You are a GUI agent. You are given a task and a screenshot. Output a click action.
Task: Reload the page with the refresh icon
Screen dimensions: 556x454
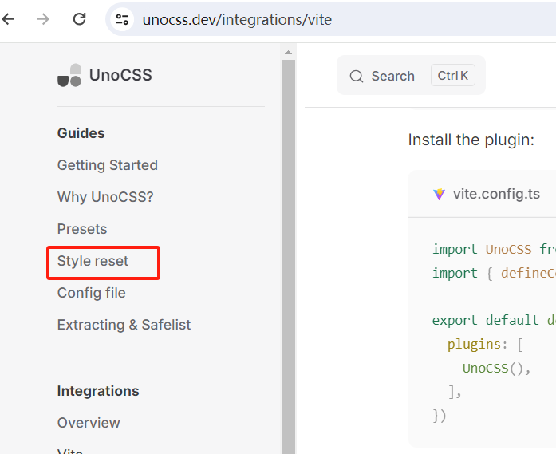(80, 19)
